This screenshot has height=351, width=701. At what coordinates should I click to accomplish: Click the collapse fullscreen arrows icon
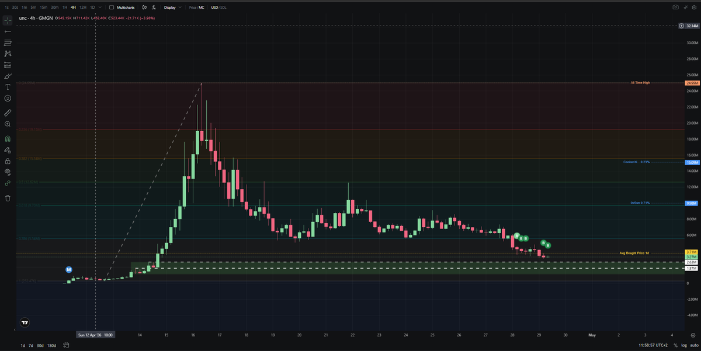(685, 8)
